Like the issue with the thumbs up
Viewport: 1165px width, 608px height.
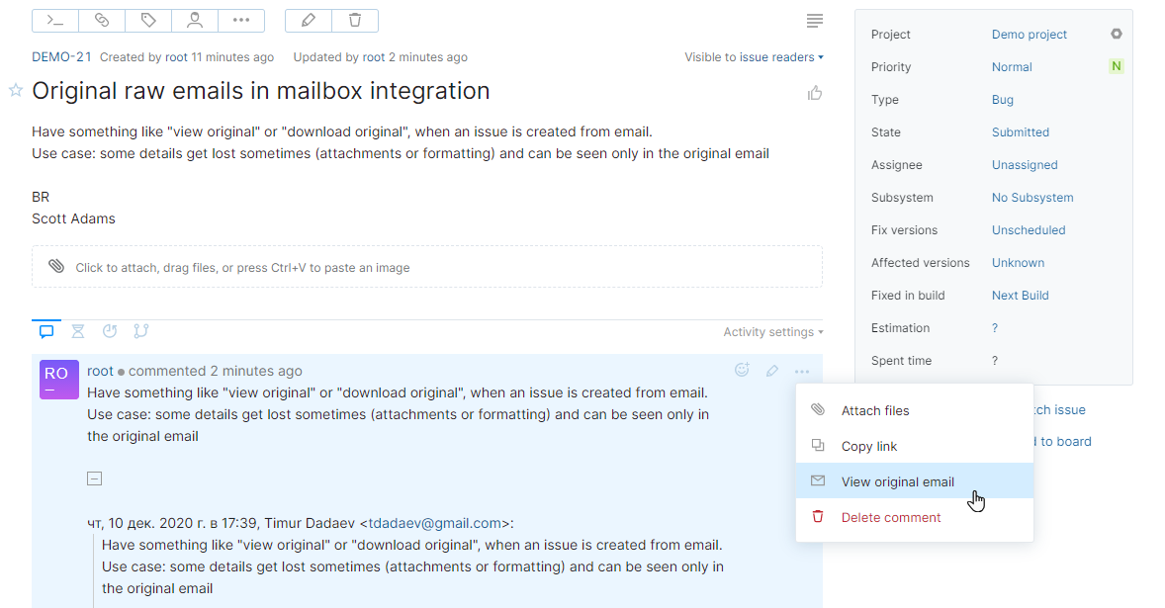click(814, 91)
